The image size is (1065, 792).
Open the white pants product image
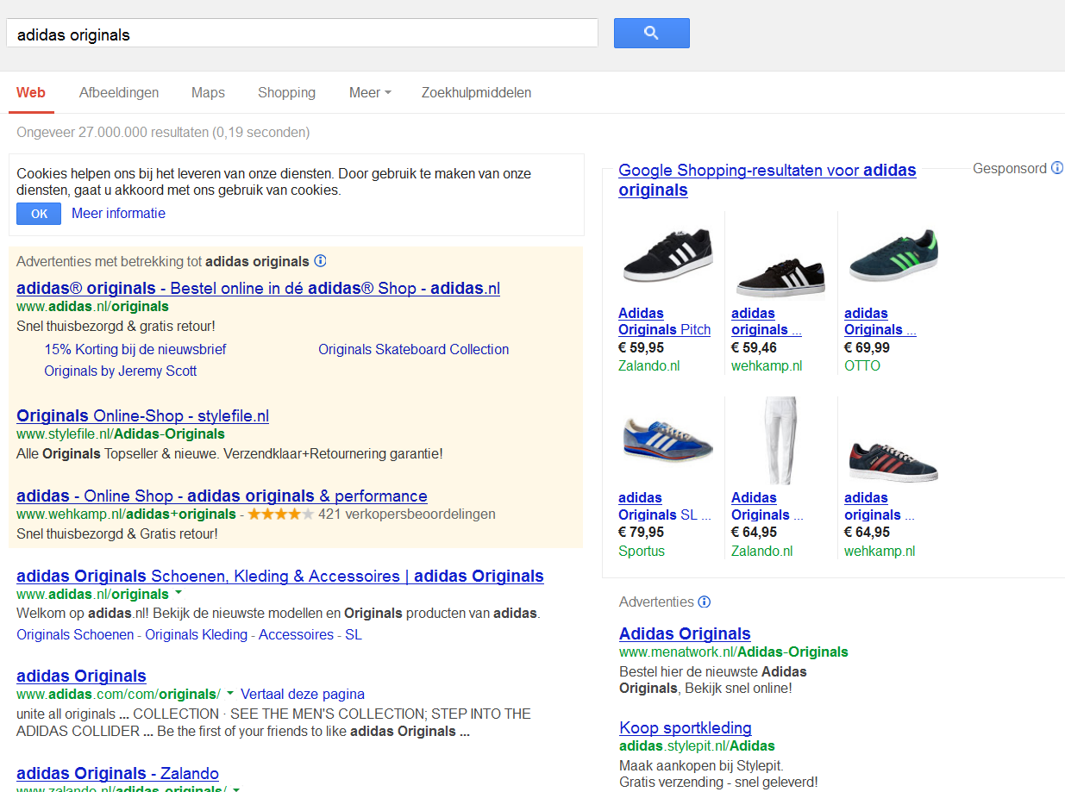pos(780,440)
